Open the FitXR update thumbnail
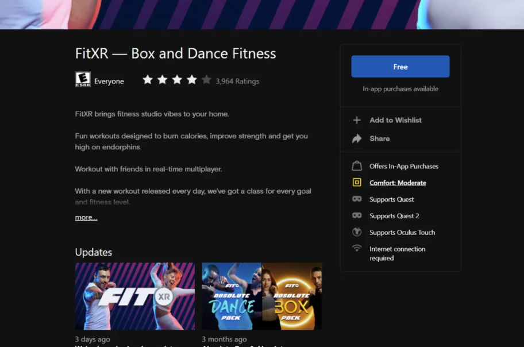The width and height of the screenshot is (524, 347). click(x=135, y=296)
